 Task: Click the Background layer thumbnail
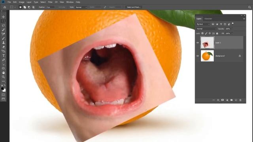pos(207,56)
